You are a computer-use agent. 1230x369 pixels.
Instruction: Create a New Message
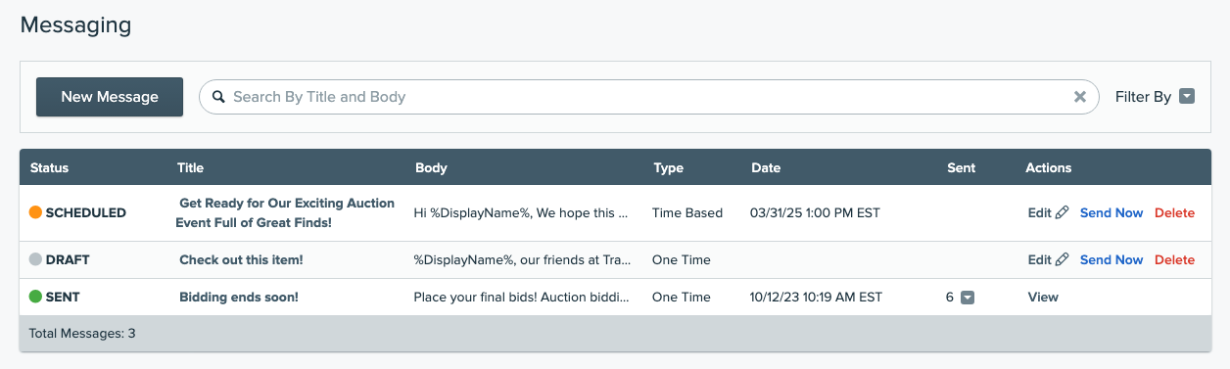(110, 97)
